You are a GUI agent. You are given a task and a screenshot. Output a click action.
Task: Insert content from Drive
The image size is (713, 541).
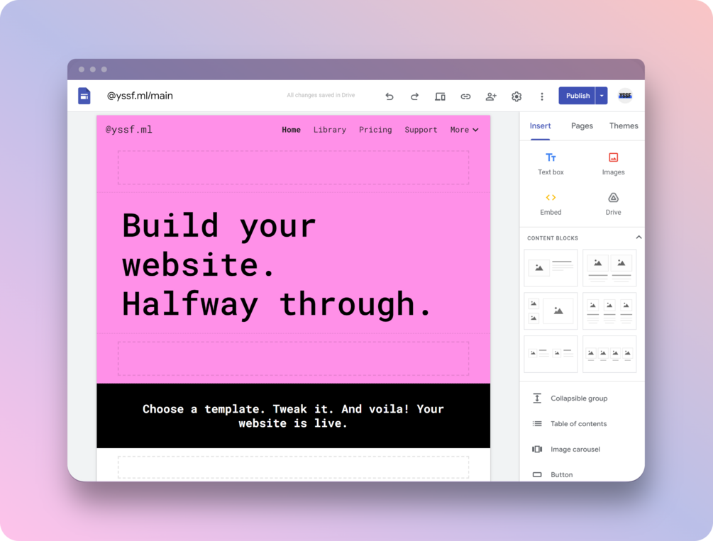[x=612, y=205]
